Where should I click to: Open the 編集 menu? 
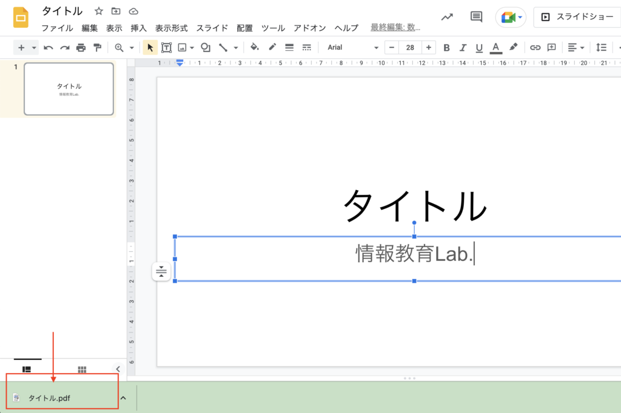coord(90,28)
